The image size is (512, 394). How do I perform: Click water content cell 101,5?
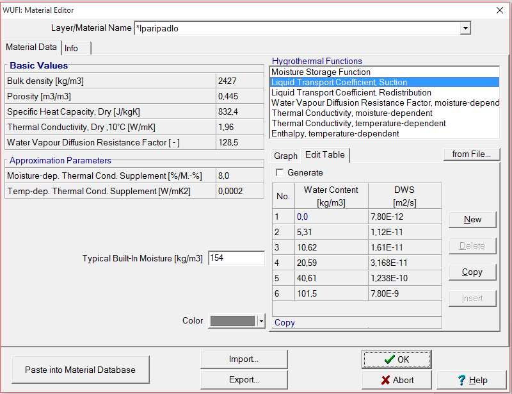(x=332, y=293)
